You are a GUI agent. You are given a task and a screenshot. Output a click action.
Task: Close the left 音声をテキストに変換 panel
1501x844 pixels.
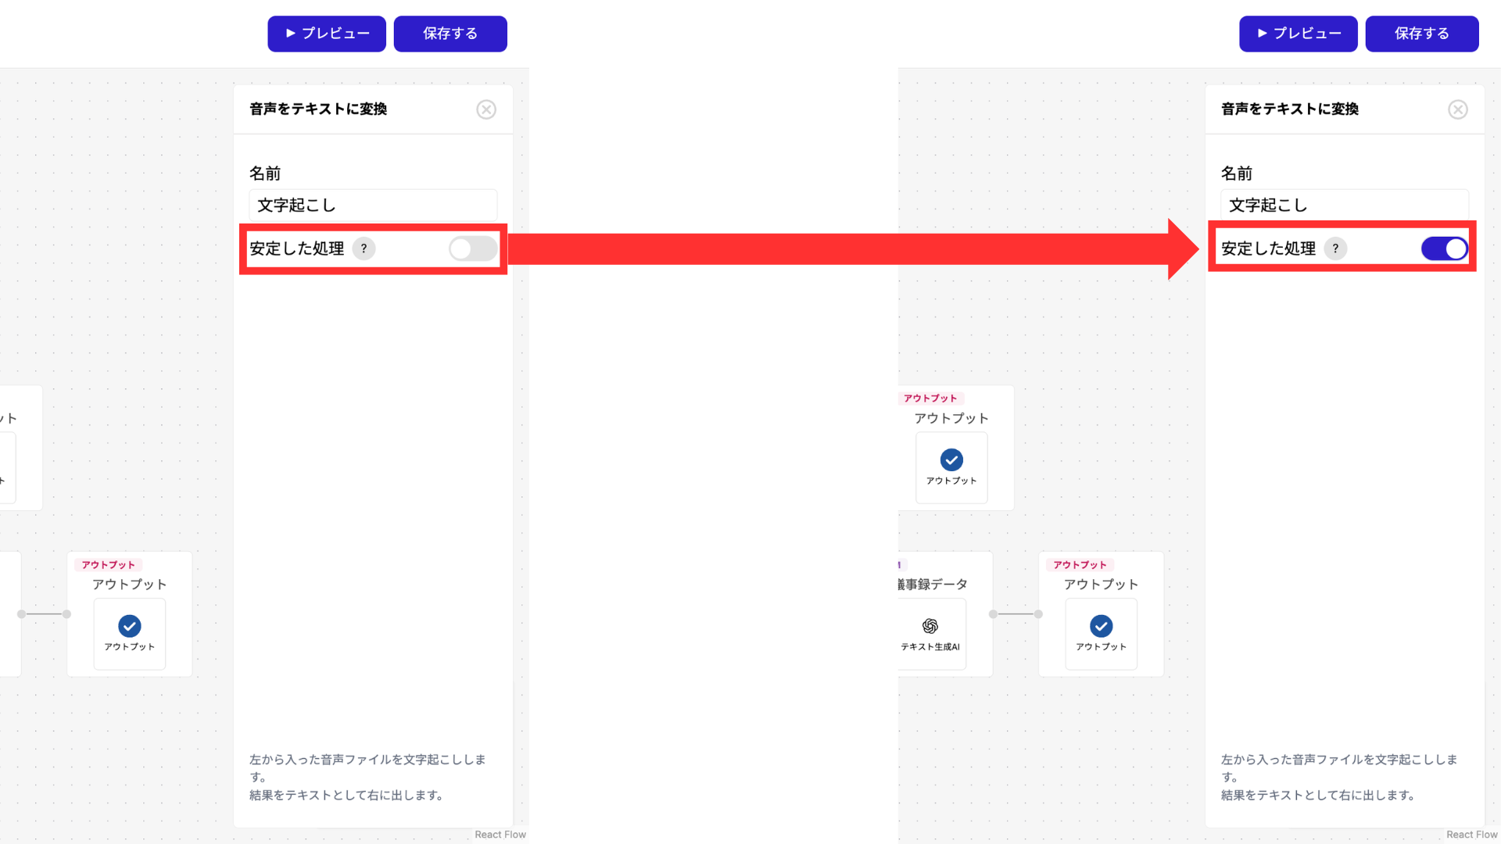(x=486, y=109)
